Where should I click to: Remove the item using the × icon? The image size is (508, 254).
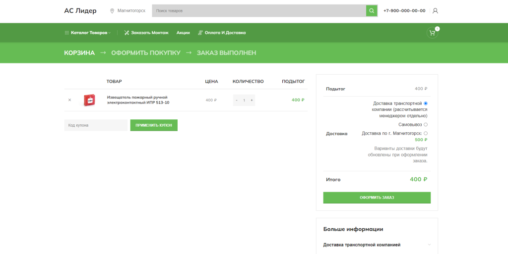69,100
